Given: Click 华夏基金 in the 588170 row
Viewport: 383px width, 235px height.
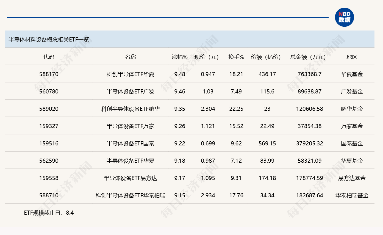Looking at the screenshot, I should pos(352,74).
